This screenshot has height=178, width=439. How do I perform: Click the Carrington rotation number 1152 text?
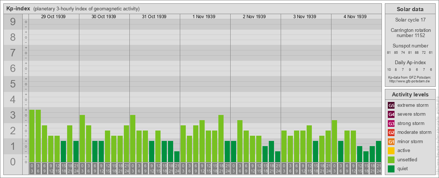pos(411,33)
